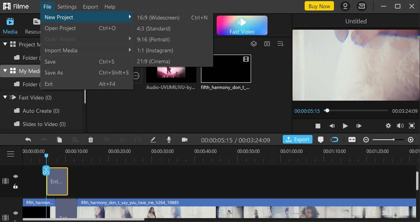Open the Export menu
This screenshot has height=222, width=420.
pyautogui.click(x=90, y=7)
